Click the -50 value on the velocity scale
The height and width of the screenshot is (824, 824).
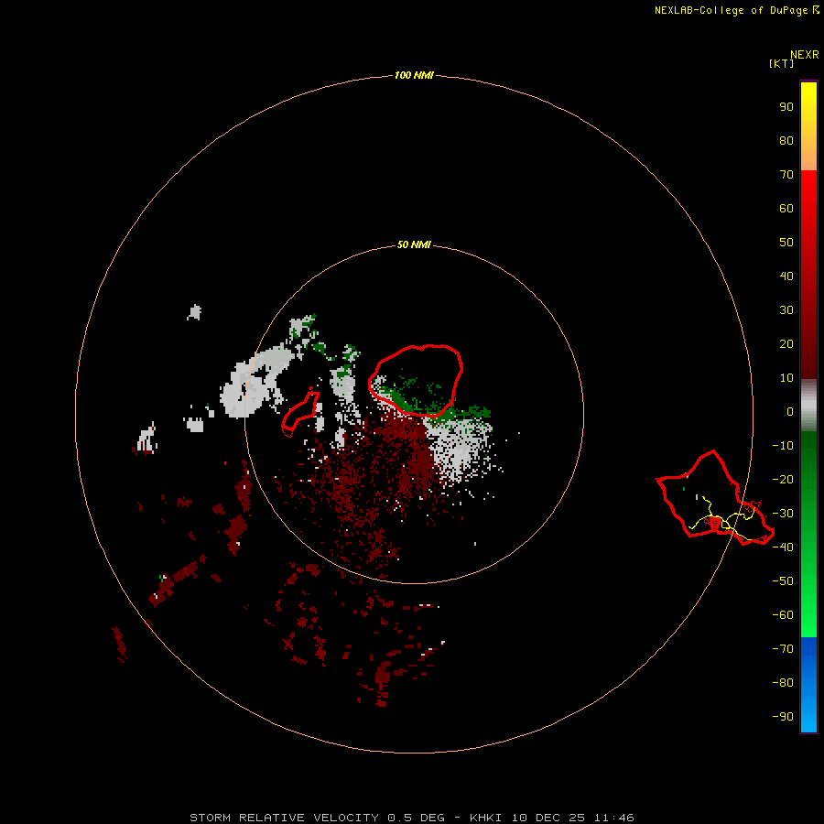pyautogui.click(x=783, y=580)
